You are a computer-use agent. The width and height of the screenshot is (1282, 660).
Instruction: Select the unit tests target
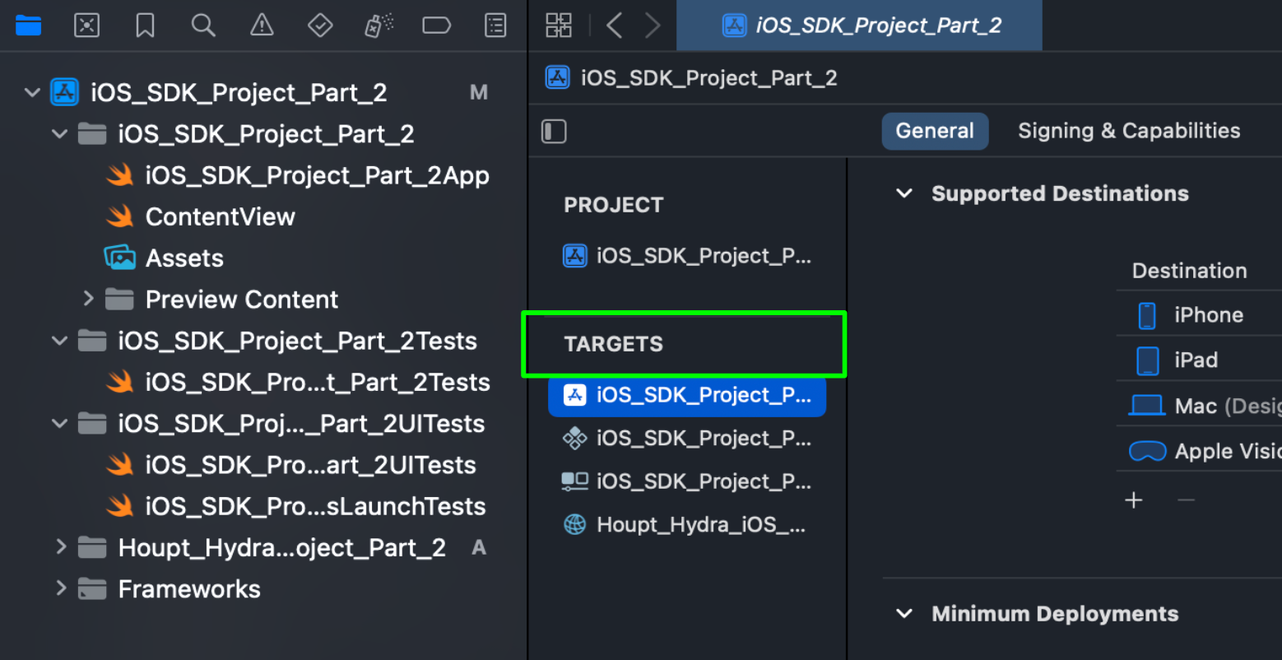pyautogui.click(x=687, y=439)
